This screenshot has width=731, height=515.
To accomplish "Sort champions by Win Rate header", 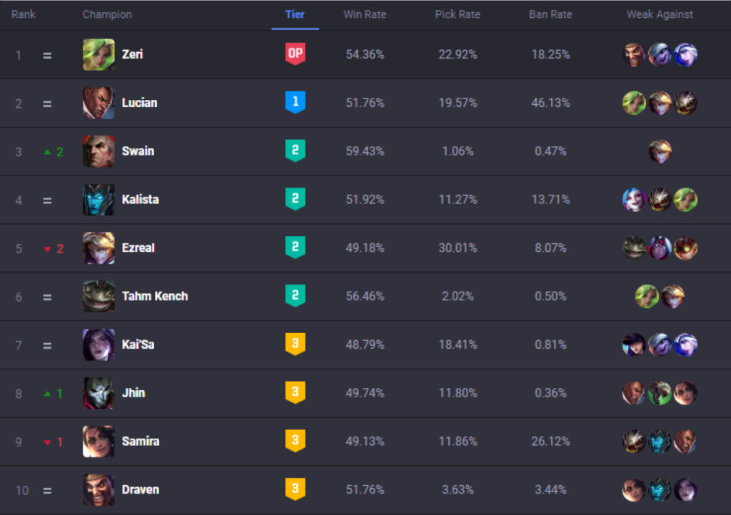I will point(365,14).
